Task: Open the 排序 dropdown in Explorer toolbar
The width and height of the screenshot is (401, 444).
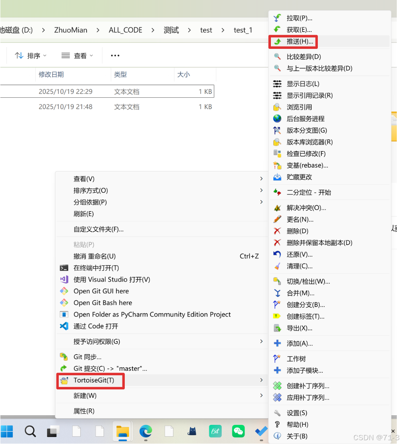Action: (31, 56)
